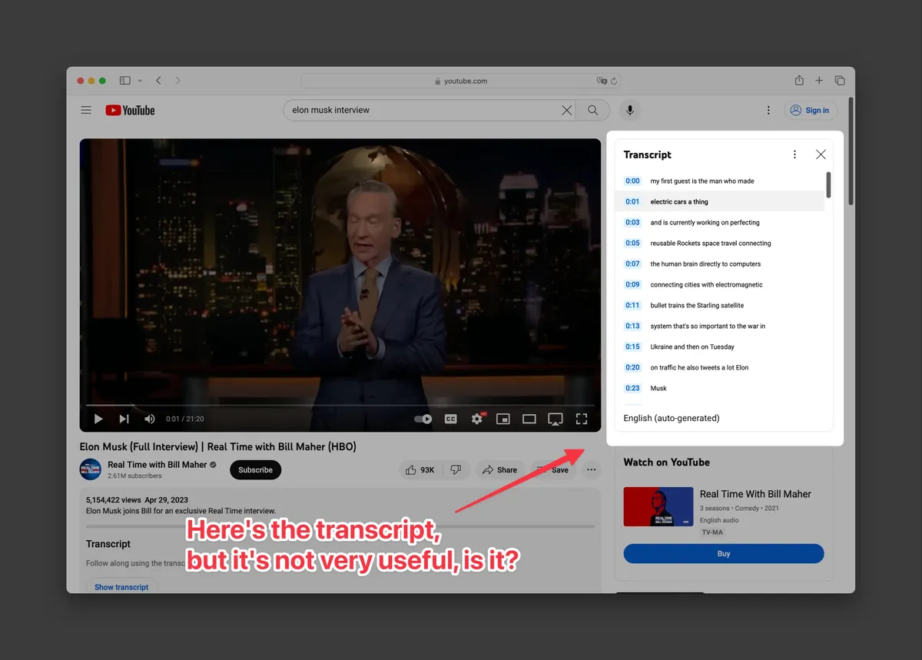This screenshot has width=922, height=660.
Task: Go forward in Safari history
Action: [177, 81]
